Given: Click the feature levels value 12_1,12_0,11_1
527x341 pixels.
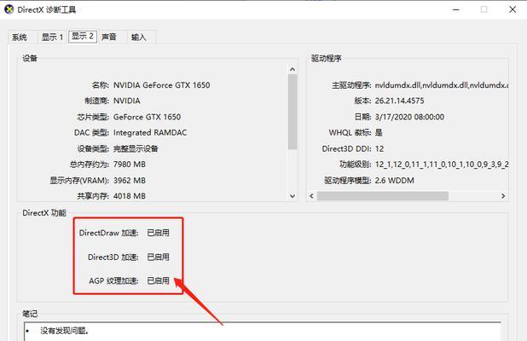Looking at the screenshot, I should pyautogui.click(x=442, y=165).
